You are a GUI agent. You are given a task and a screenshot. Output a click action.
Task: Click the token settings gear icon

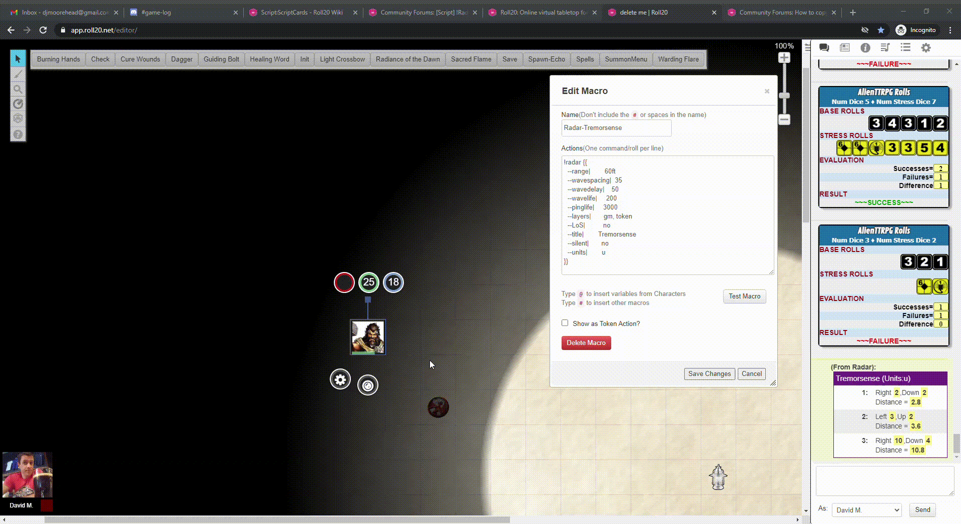[x=340, y=379]
